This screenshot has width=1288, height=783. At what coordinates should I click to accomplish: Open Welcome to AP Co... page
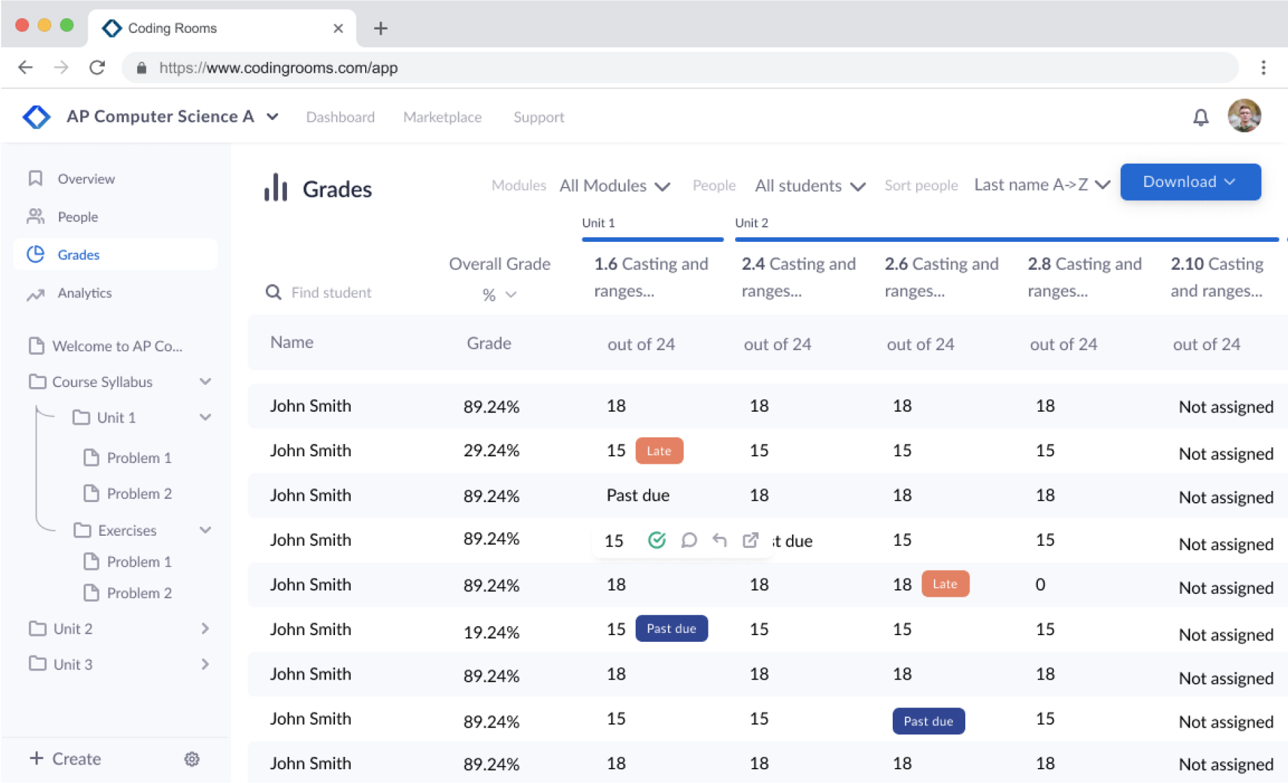coord(117,346)
